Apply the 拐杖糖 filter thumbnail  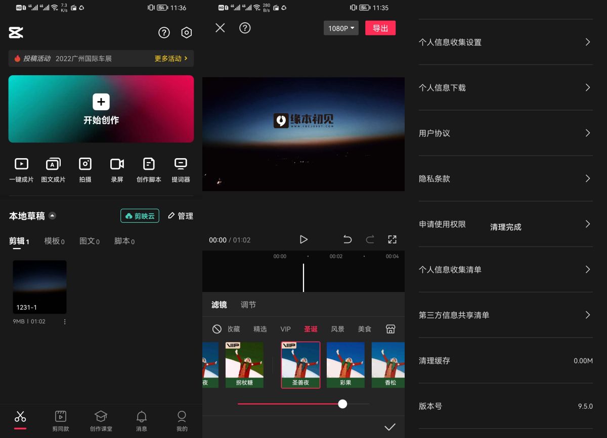(244, 365)
